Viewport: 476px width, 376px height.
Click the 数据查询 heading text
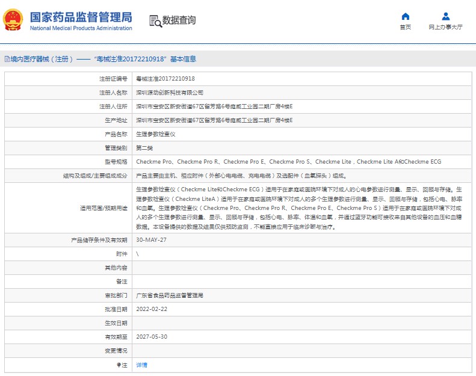179,20
